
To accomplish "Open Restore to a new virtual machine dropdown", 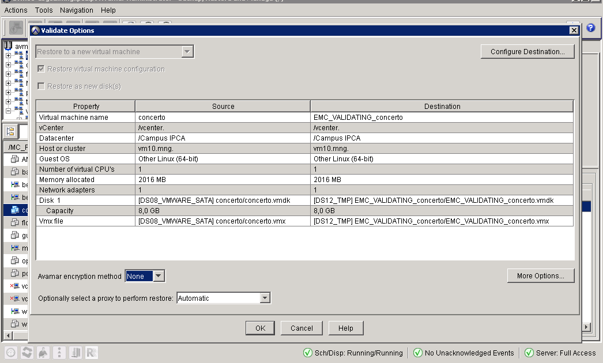I will click(187, 51).
